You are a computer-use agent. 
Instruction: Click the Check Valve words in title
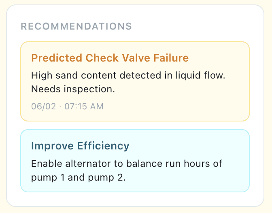118,58
